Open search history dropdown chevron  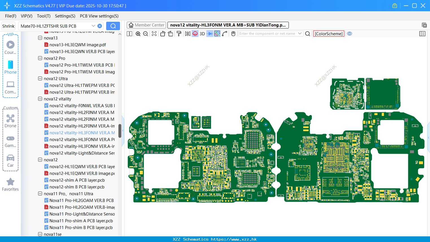point(93,26)
